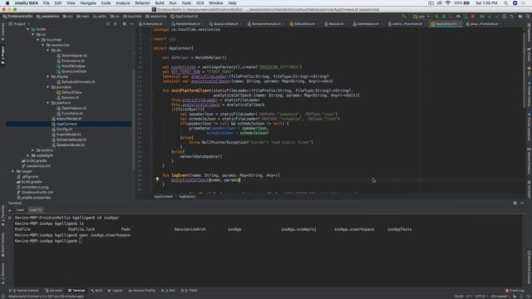Image resolution: width=532 pixels, height=299 pixels.
Task: Click the project panel settings gear
Action: click(124, 24)
